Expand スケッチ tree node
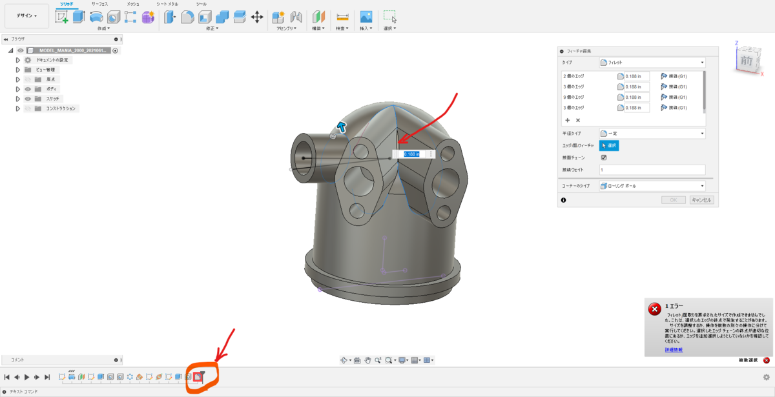The height and width of the screenshot is (397, 775). click(18, 99)
